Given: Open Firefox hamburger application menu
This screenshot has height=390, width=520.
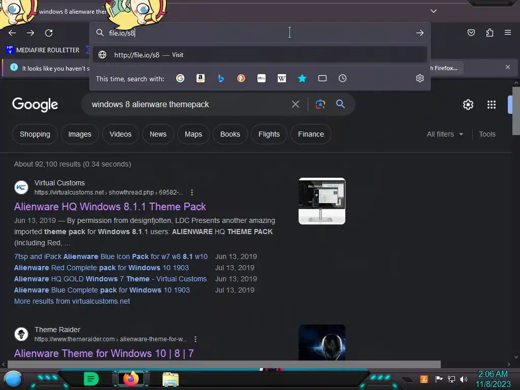Looking at the screenshot, I should point(508,32).
